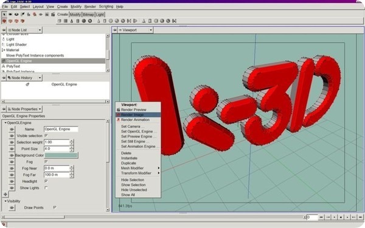This screenshot has height=228, width=365.
Task: Select the arrow selection tool in toolbar
Action: click(x=4, y=14)
